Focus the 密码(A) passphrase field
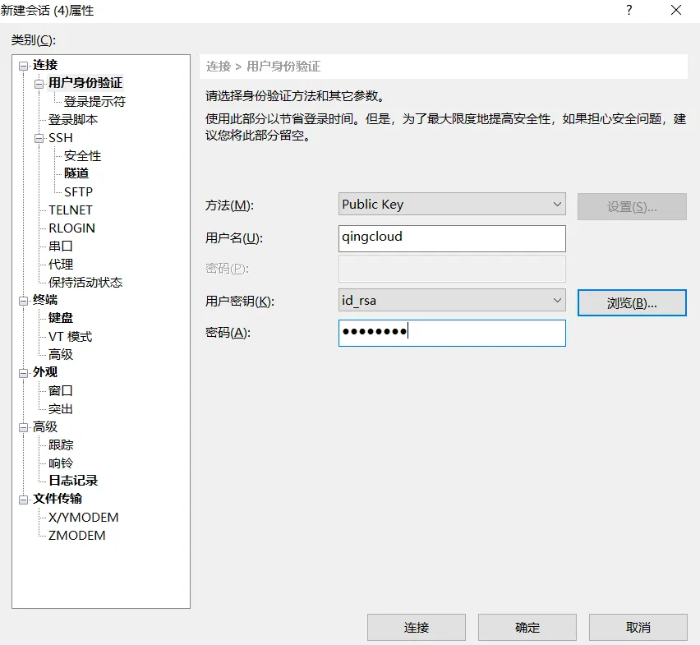This screenshot has height=645, width=700. [452, 333]
